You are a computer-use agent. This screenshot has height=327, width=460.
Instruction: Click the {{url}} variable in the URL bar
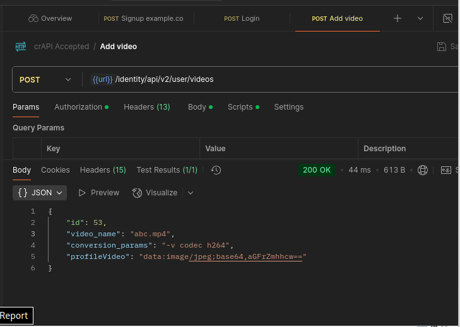pos(102,79)
